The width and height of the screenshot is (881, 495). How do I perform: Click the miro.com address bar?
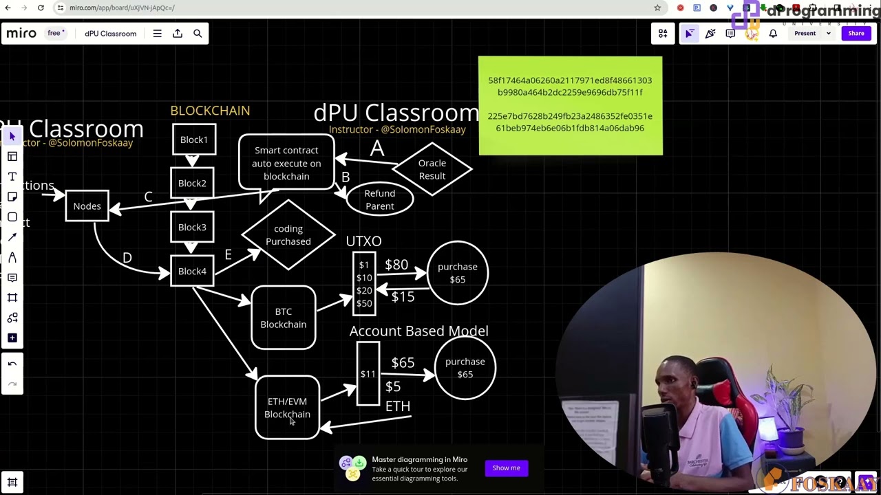pyautogui.click(x=358, y=8)
